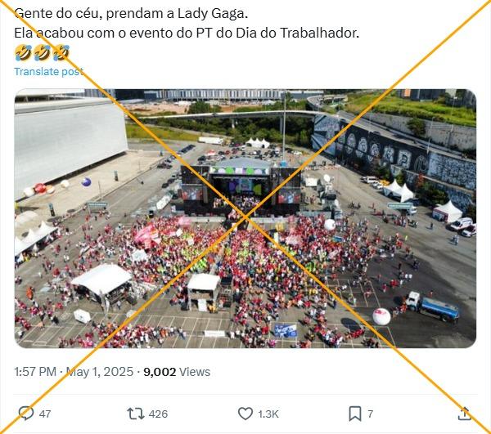
Task: Click the May 1, 2025 date
Action: (x=100, y=372)
